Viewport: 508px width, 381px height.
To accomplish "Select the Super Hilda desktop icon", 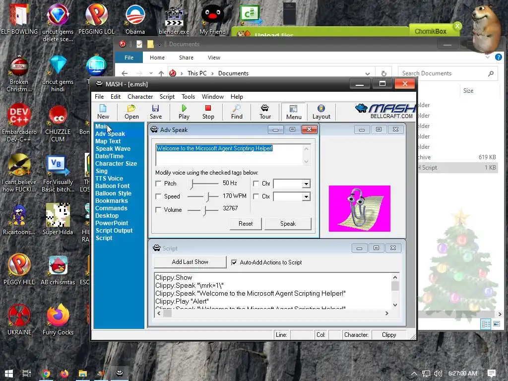I will click(58, 219).
